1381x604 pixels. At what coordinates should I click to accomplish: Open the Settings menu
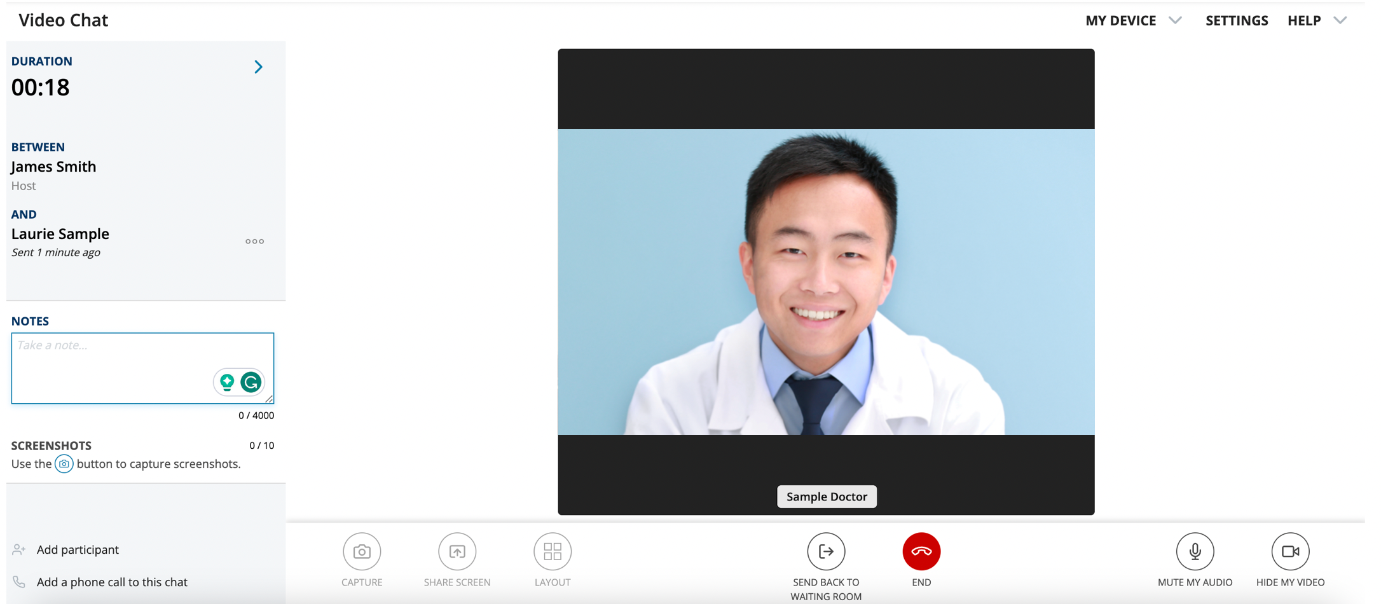pyautogui.click(x=1236, y=20)
